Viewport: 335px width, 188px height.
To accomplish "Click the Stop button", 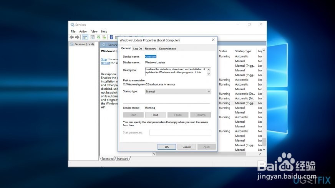I will [155, 115].
